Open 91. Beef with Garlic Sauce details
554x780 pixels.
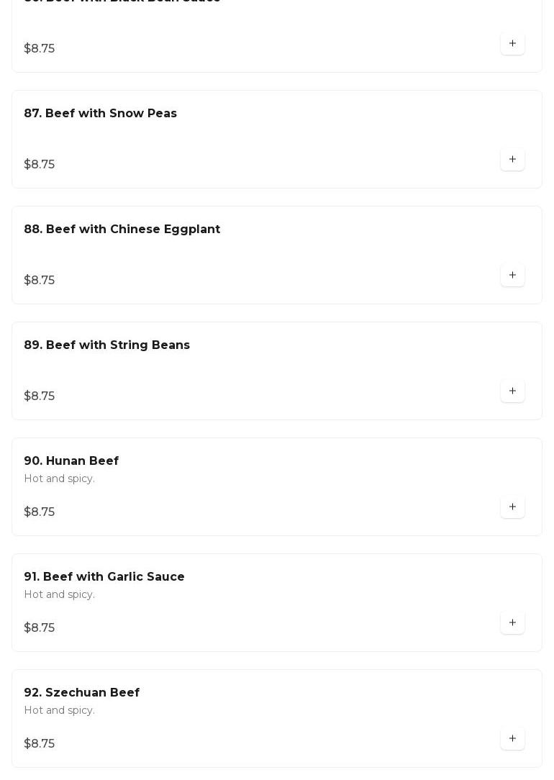point(104,577)
